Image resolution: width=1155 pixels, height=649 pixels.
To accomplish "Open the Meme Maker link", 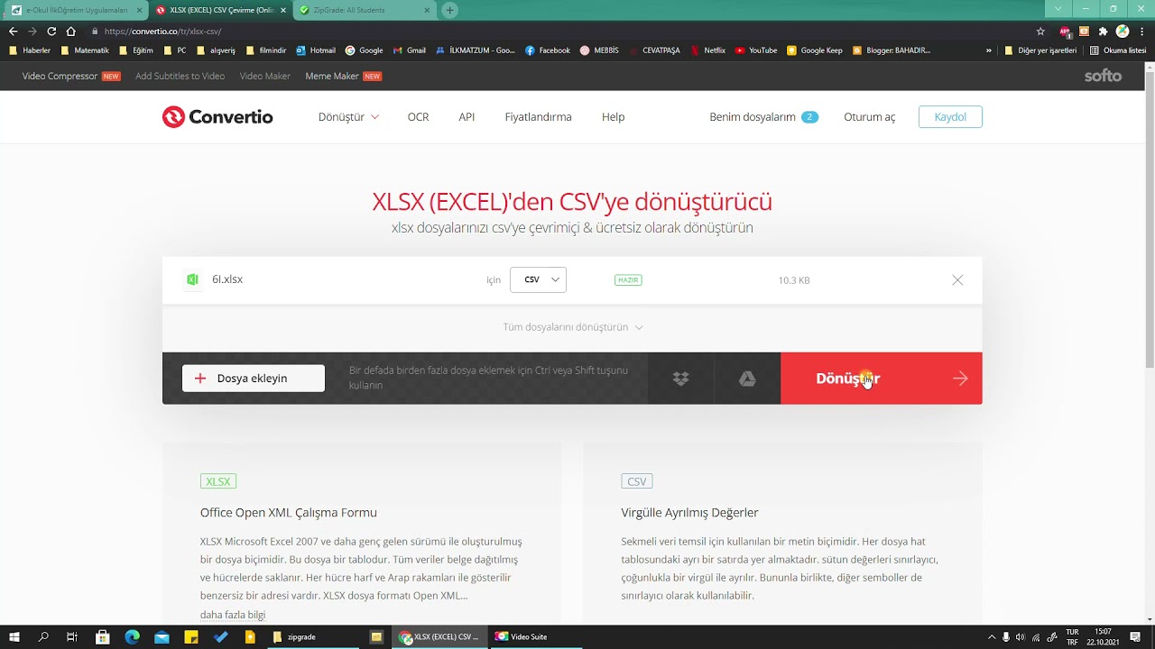I will [344, 76].
